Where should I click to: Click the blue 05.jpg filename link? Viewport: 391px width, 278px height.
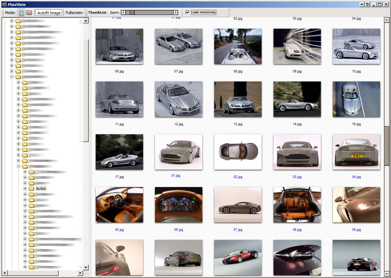[119, 230]
